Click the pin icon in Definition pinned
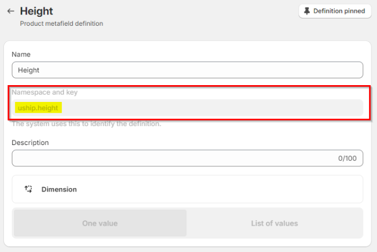 click(306, 11)
